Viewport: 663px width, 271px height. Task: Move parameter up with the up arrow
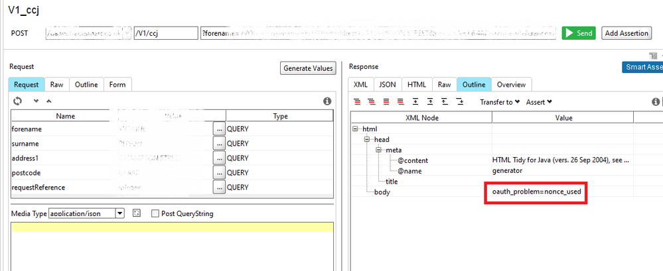pos(48,101)
